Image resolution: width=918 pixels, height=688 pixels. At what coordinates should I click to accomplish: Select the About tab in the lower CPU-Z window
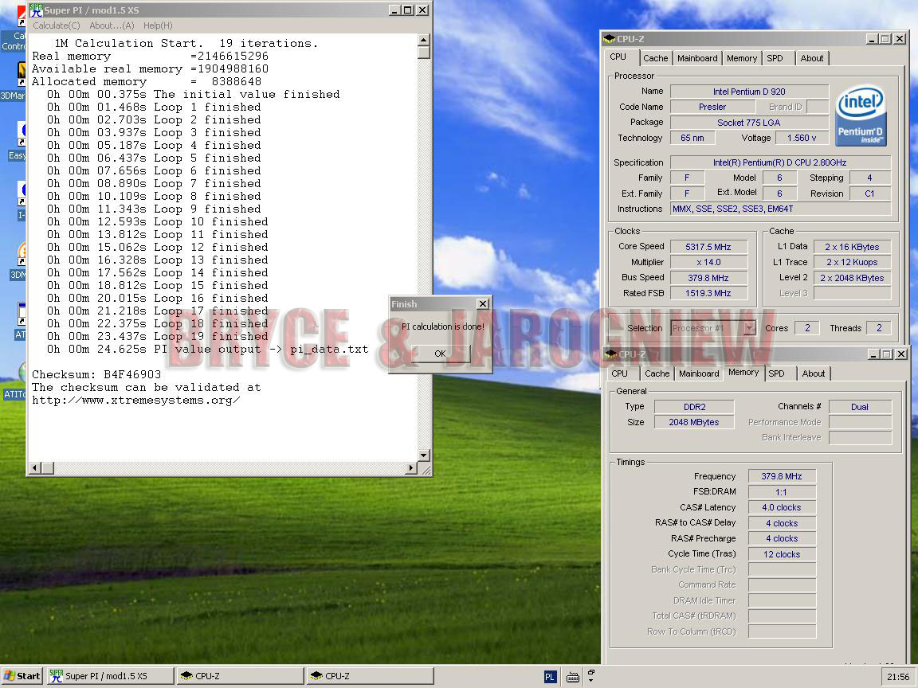814,373
